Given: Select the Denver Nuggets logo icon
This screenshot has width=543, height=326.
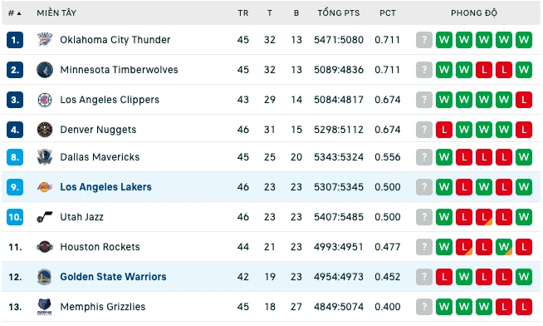Looking at the screenshot, I should [x=45, y=130].
